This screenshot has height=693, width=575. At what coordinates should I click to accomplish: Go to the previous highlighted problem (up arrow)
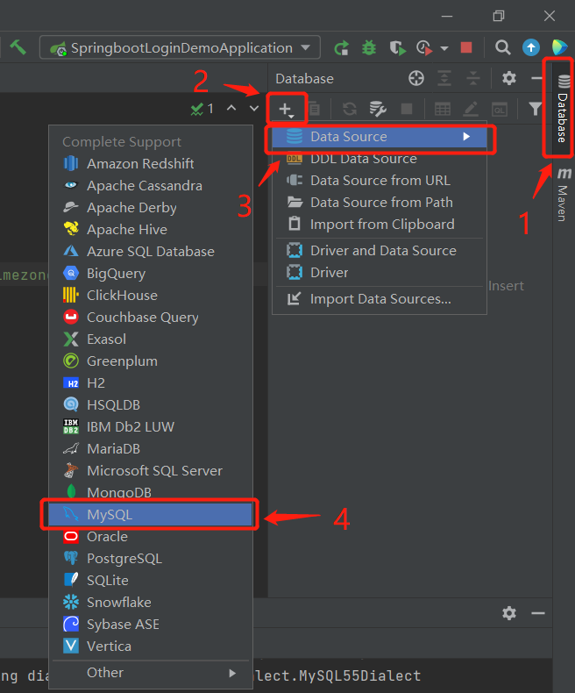pyautogui.click(x=231, y=108)
